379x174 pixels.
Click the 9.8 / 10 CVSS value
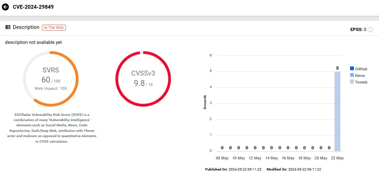point(143,83)
